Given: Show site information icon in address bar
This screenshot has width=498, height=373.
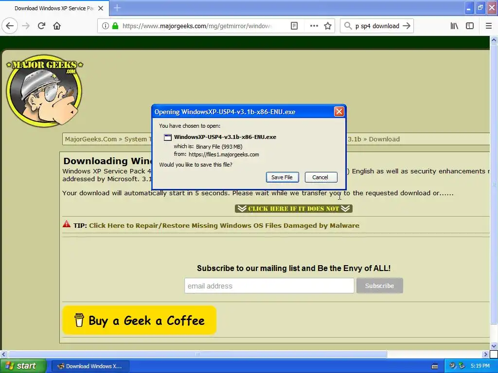Looking at the screenshot, I should 105,26.
